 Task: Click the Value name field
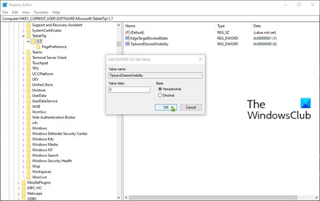pyautogui.click(x=155, y=76)
